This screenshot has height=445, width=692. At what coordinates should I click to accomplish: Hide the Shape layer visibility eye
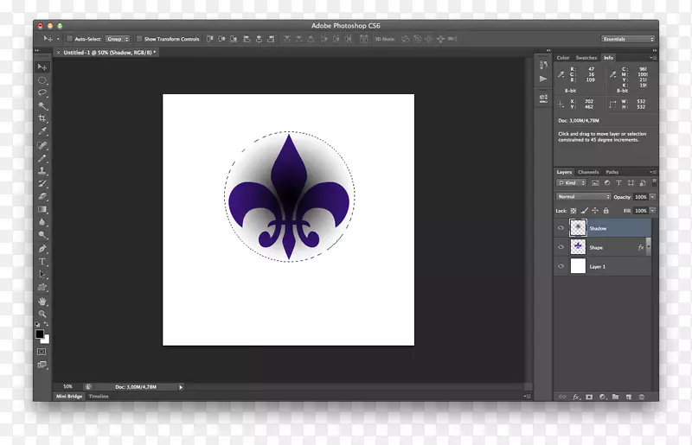[x=561, y=247]
